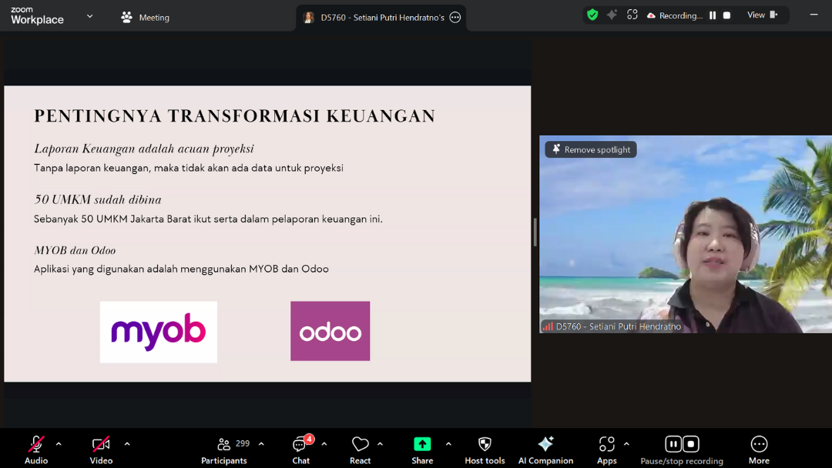Open the More options ellipsis menu

click(x=759, y=444)
